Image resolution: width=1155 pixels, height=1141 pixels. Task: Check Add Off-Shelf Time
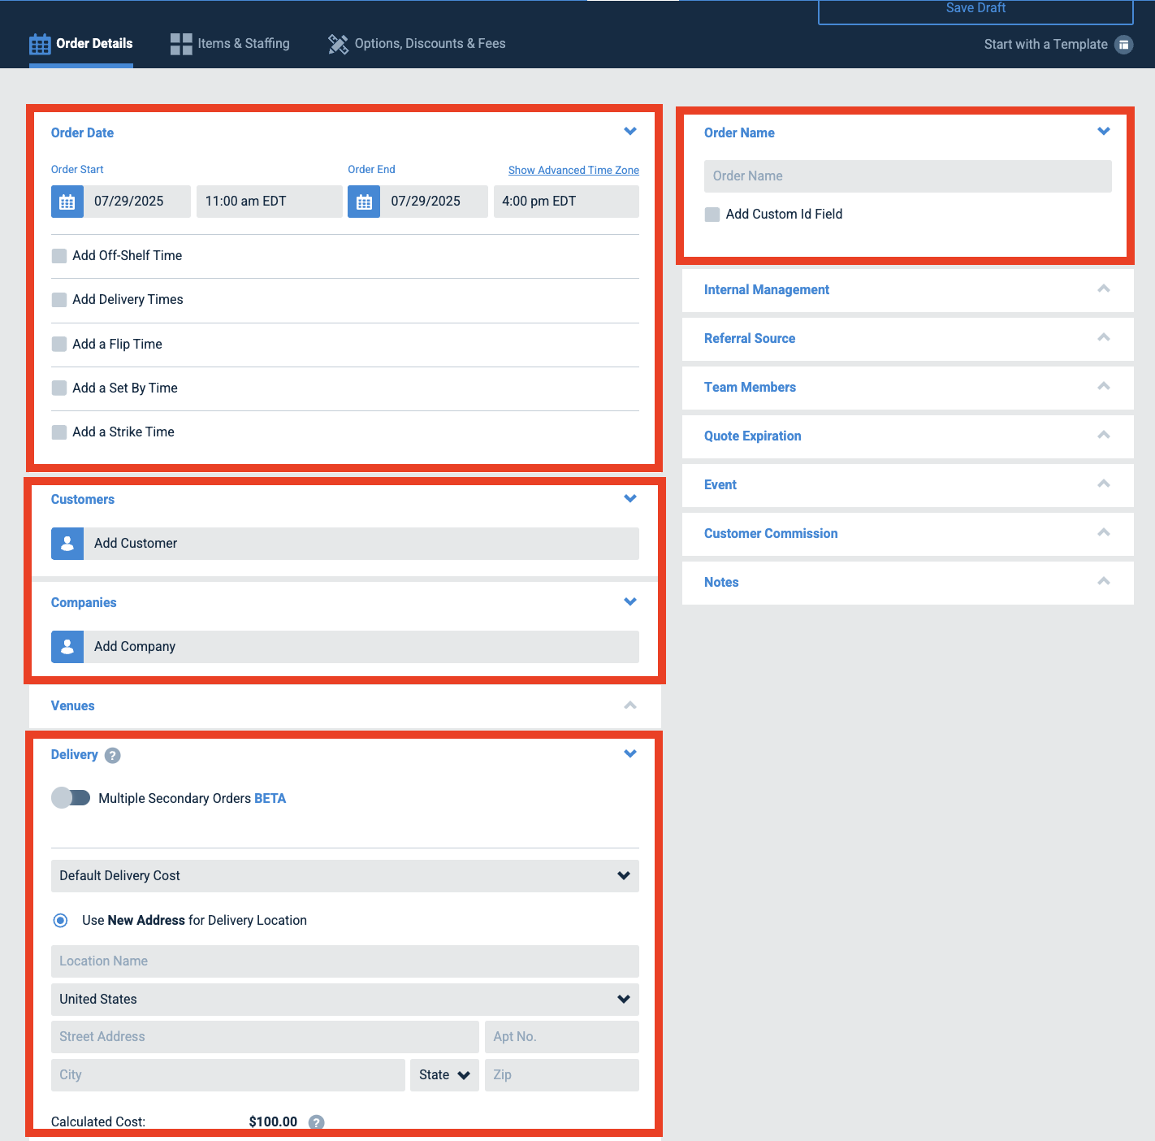click(x=59, y=256)
